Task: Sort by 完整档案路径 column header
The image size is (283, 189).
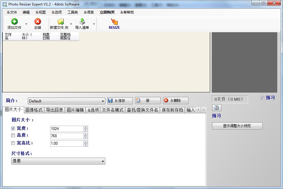Action: click(x=69, y=36)
